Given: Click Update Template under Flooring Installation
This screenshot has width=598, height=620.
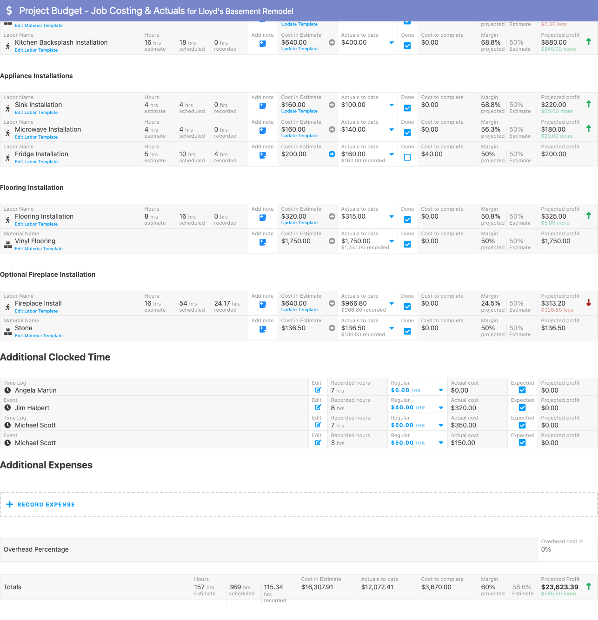Looking at the screenshot, I should click(299, 222).
